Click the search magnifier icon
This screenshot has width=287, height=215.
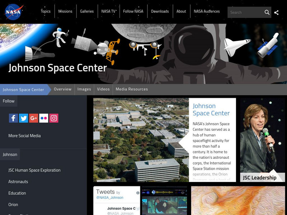click(x=267, y=13)
